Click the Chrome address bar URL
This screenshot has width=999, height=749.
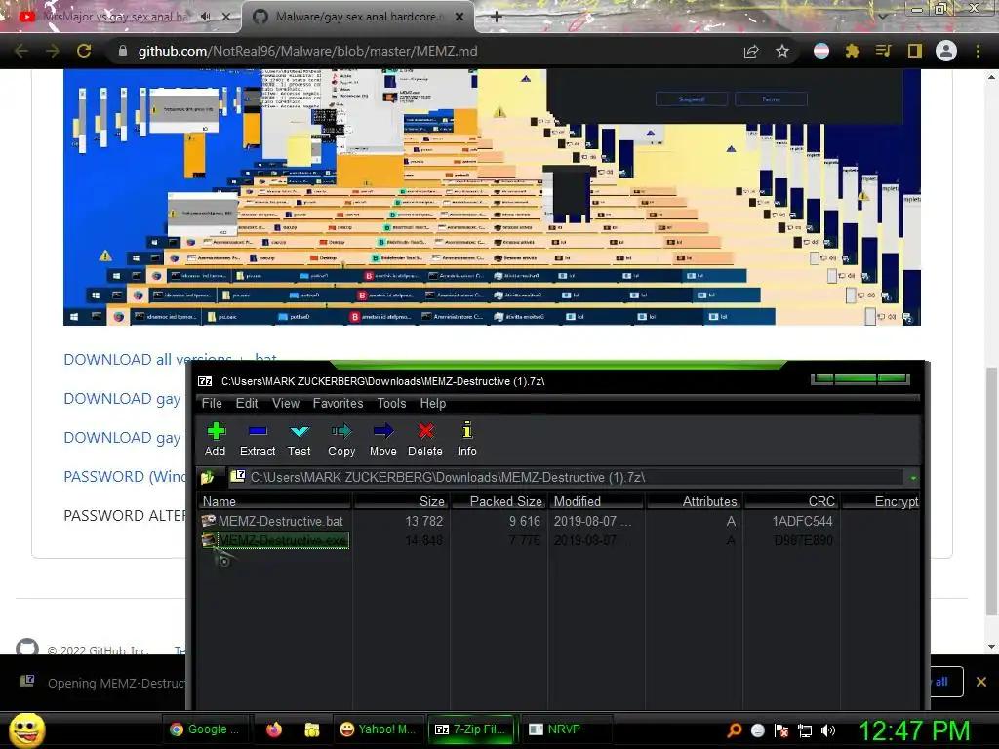tap(307, 51)
